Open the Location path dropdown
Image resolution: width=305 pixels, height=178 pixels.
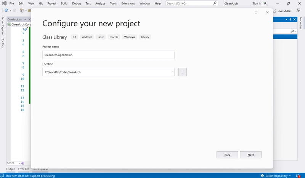coord(172,72)
